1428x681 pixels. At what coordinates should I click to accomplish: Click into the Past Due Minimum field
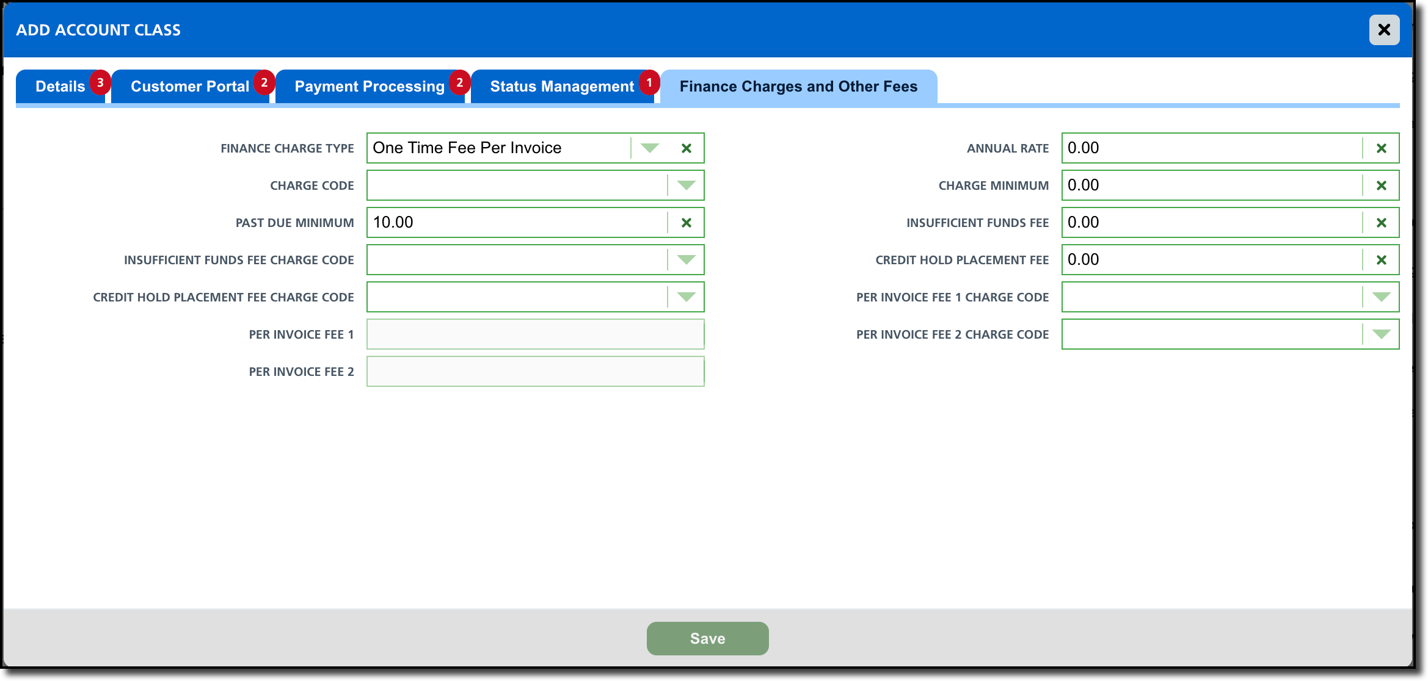point(516,223)
